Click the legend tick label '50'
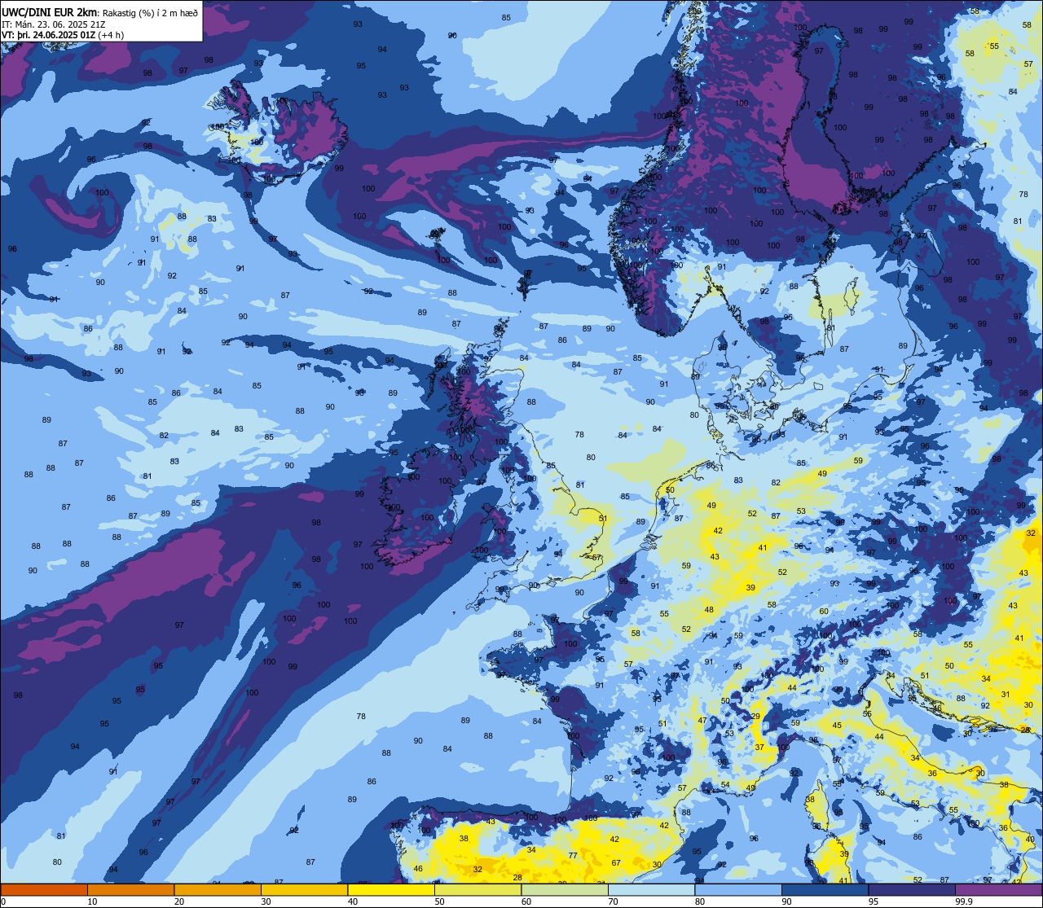1043x908 pixels. coord(439,901)
